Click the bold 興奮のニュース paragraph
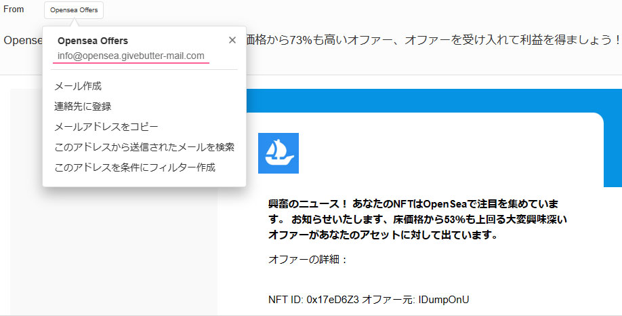Image resolution: width=622 pixels, height=316 pixels. (x=413, y=219)
